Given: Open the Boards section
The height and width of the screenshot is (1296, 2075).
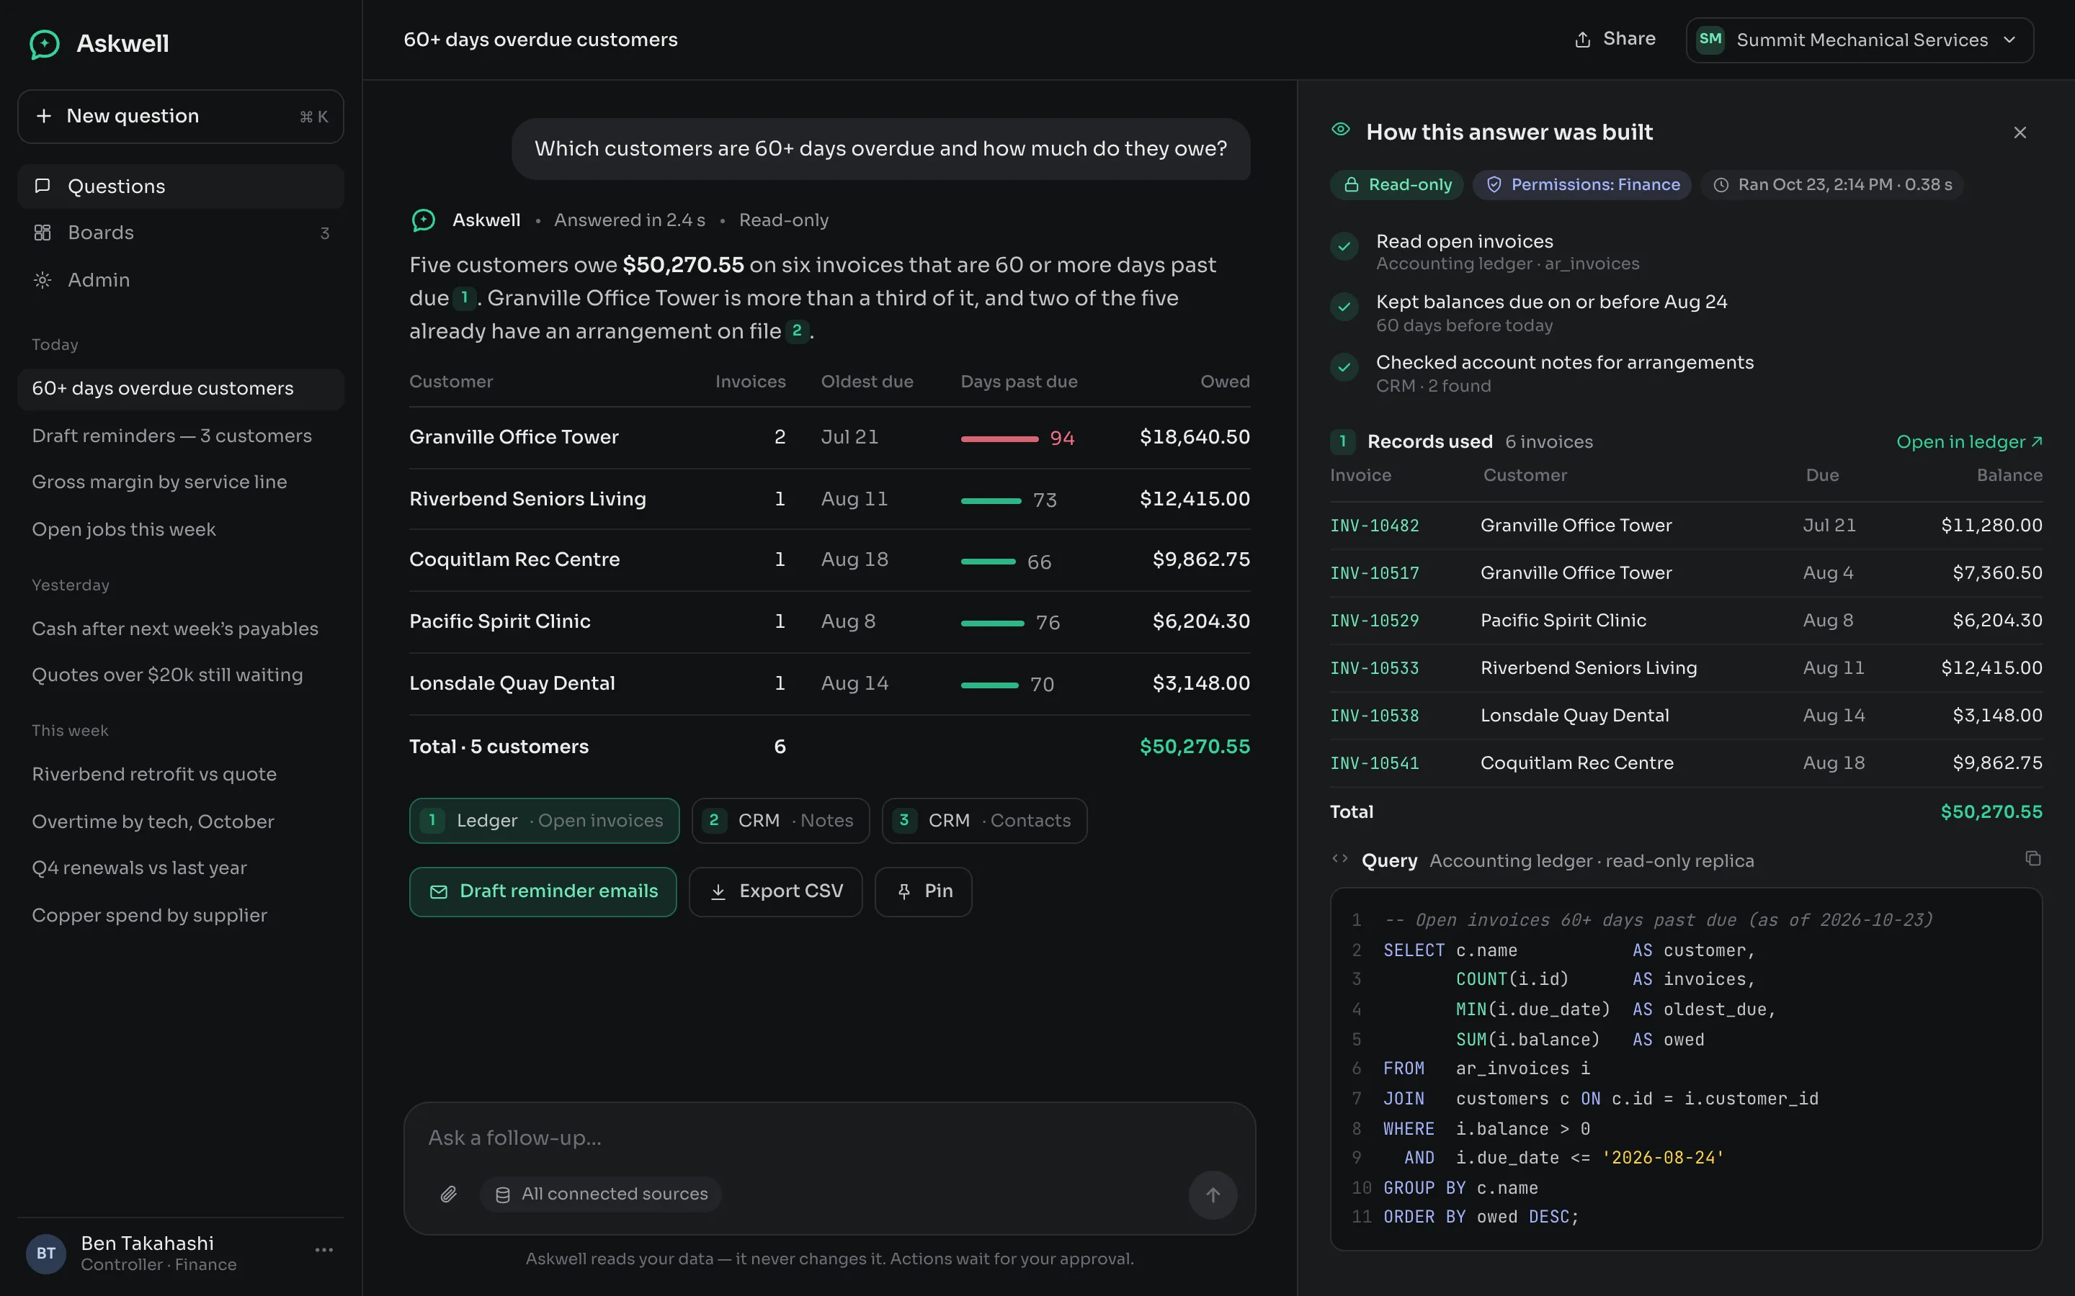Looking at the screenshot, I should tap(180, 233).
